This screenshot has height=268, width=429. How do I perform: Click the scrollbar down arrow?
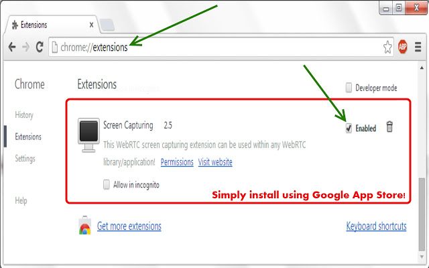(x=422, y=257)
